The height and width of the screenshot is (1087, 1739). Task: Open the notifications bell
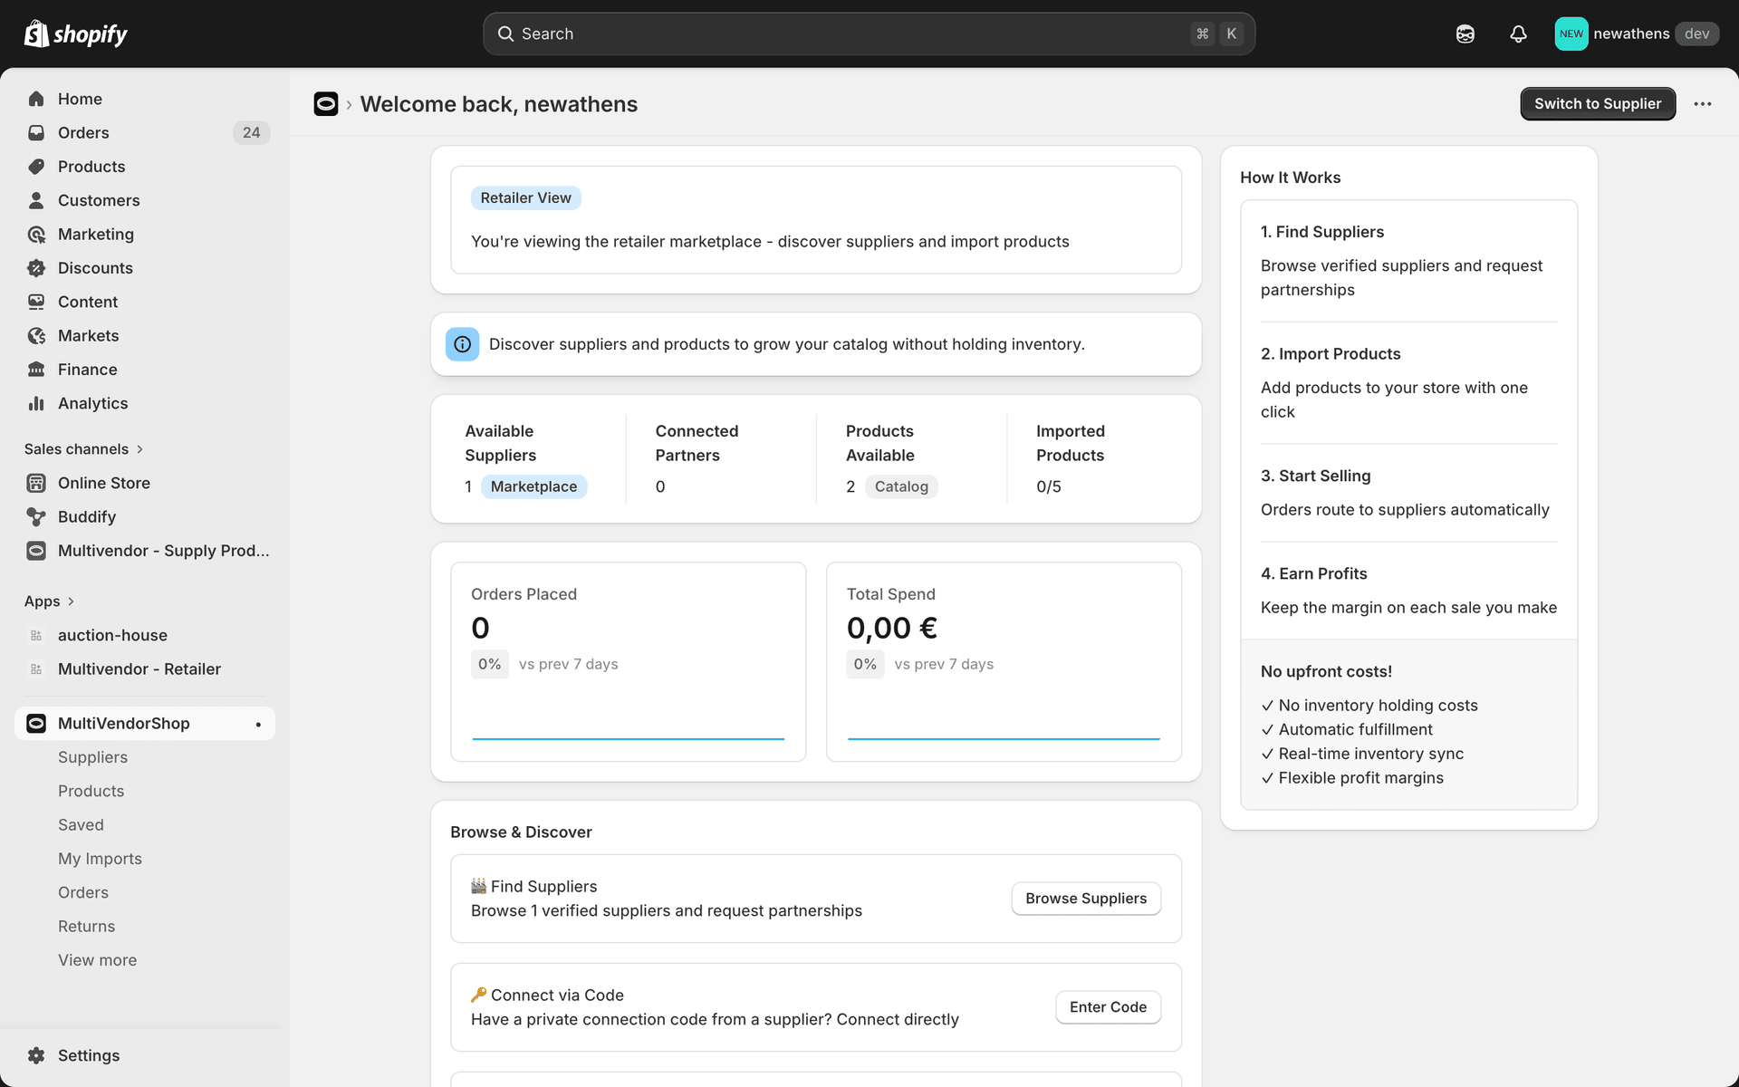pyautogui.click(x=1518, y=34)
